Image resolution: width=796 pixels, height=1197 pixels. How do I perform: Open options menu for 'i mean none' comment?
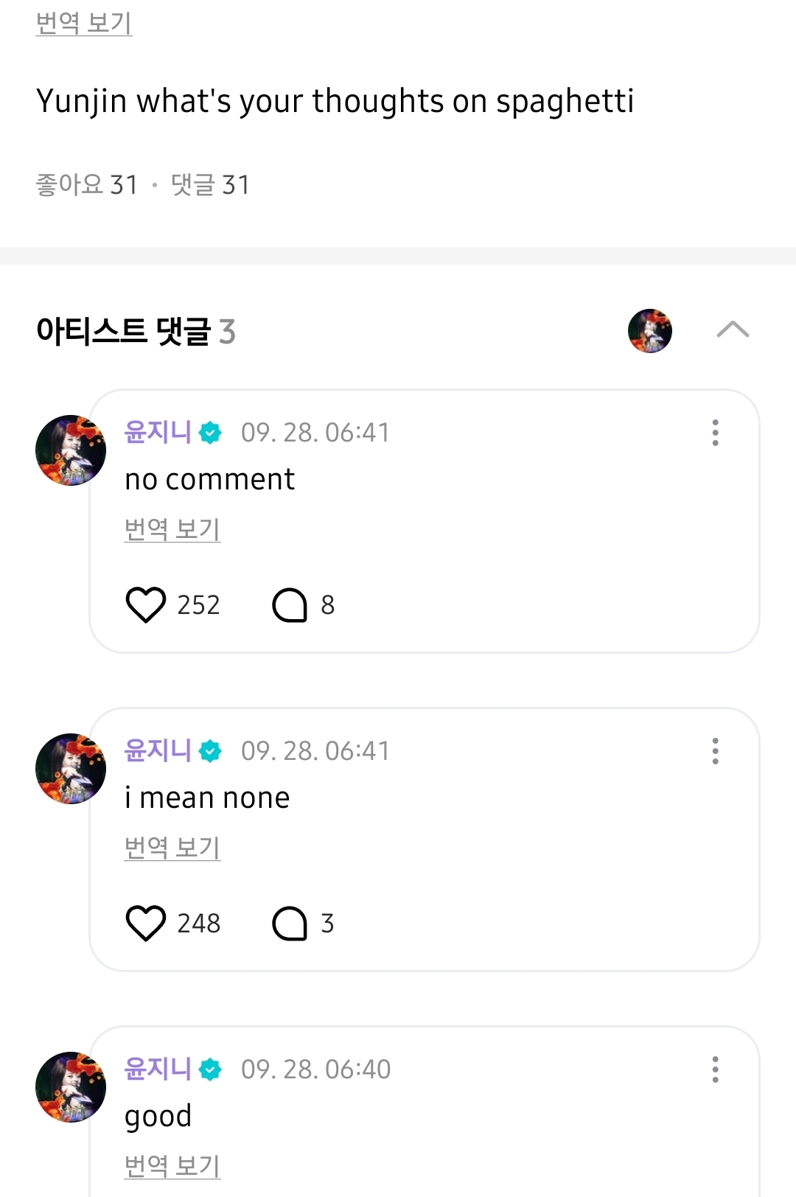(x=715, y=751)
